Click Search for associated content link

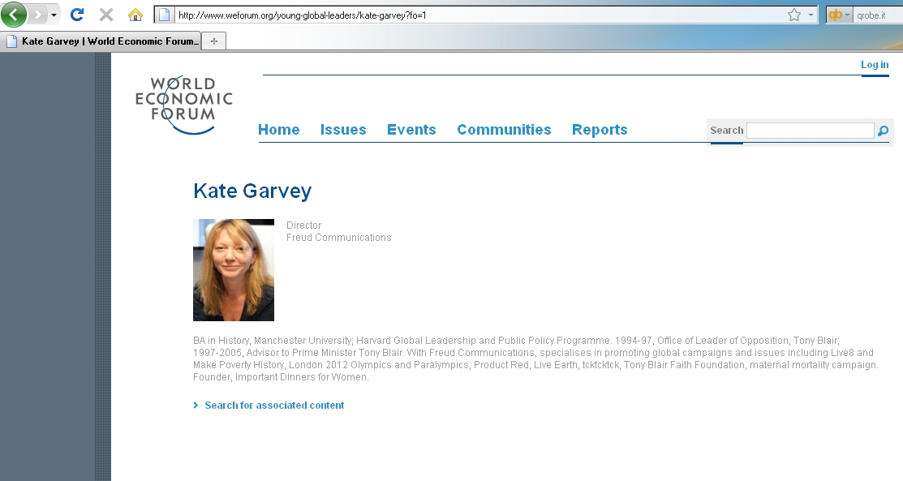point(274,406)
